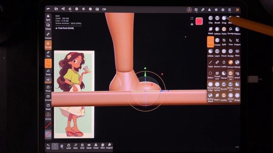Activate the Transform tool

217,75
